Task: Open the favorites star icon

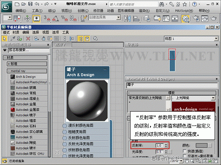Action: 185,4
